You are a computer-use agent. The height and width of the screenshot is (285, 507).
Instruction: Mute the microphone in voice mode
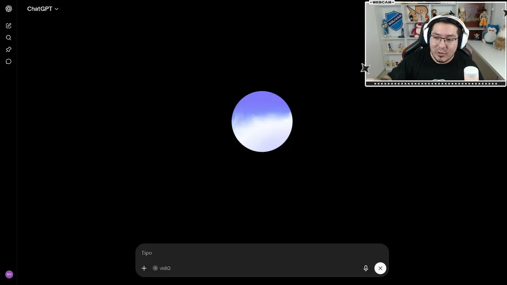pos(366,268)
